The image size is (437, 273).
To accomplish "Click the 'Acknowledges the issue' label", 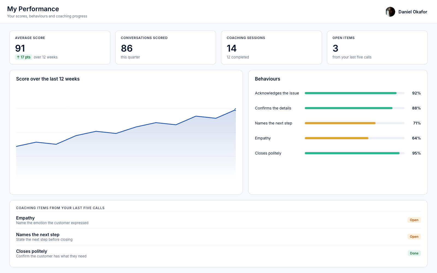I will pos(277,93).
